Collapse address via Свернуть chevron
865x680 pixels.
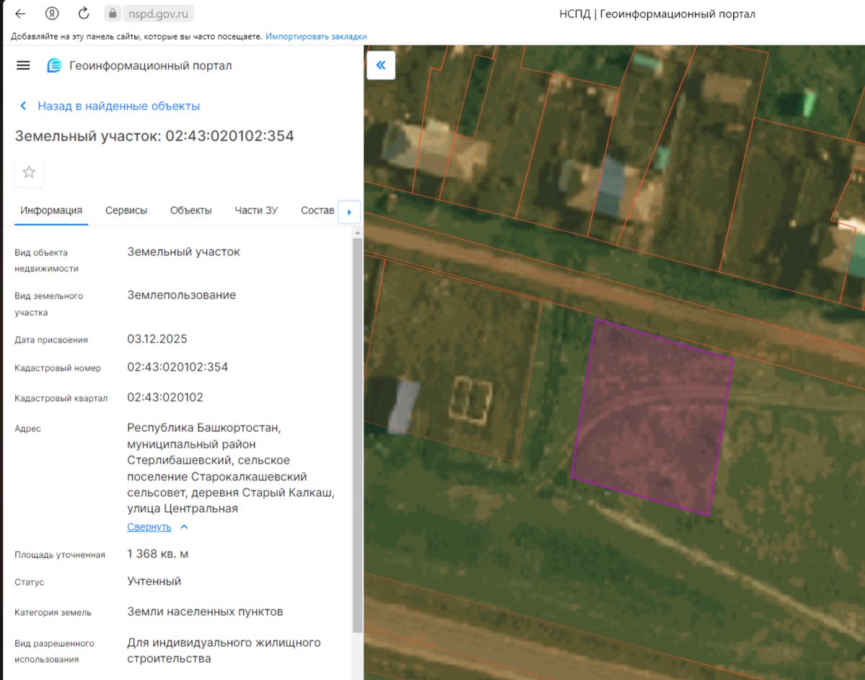coord(184,526)
